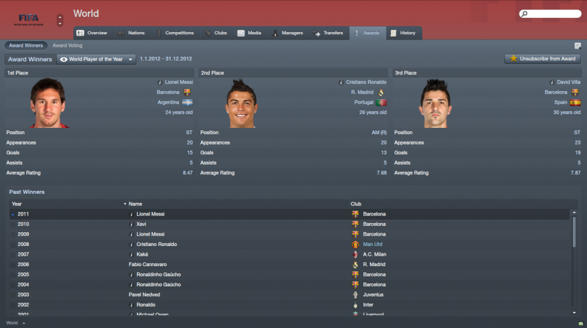Click Cristiano Ronaldo's info icon in 2nd Place
This screenshot has height=328, width=587.
pos(341,82)
